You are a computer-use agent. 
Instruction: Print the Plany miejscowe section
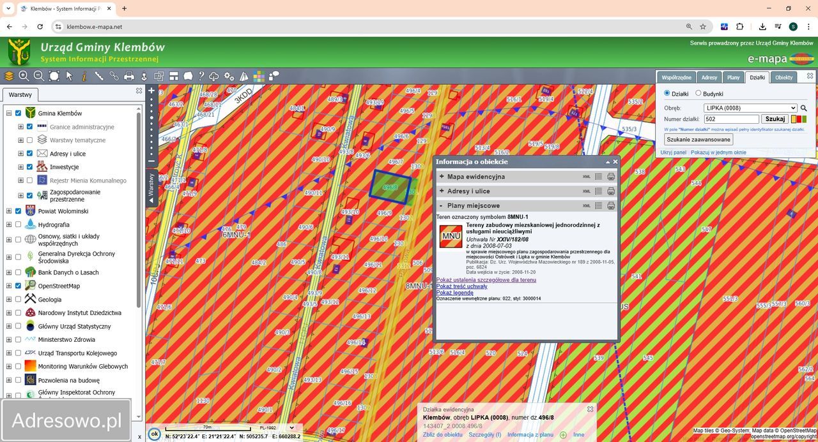click(611, 206)
